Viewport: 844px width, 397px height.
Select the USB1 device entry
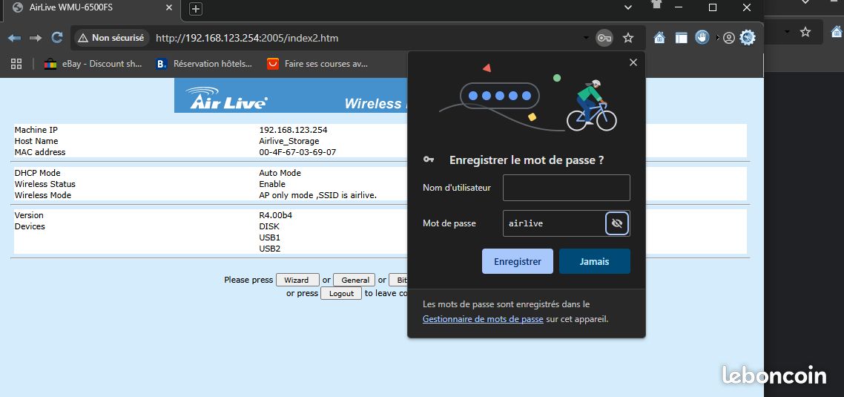pos(270,237)
